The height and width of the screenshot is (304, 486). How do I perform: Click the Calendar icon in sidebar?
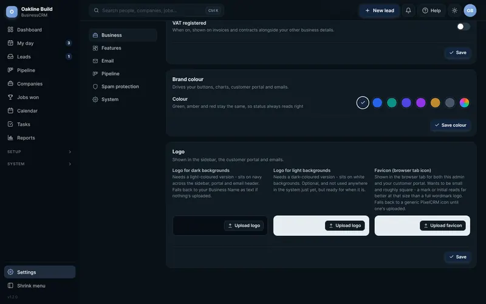pos(10,111)
